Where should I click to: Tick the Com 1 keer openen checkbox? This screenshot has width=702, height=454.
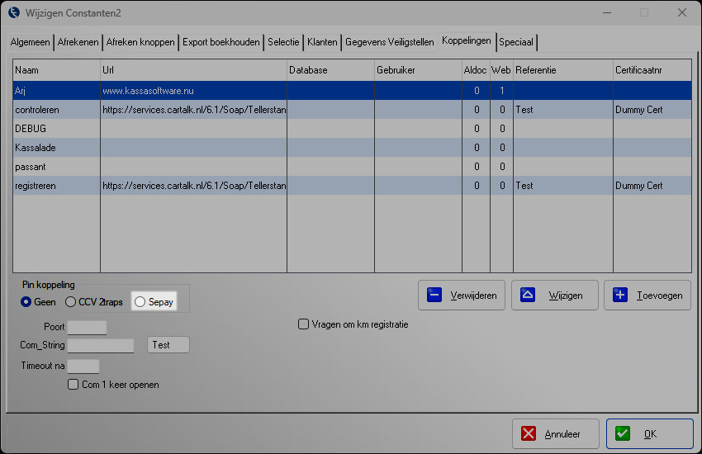[74, 385]
